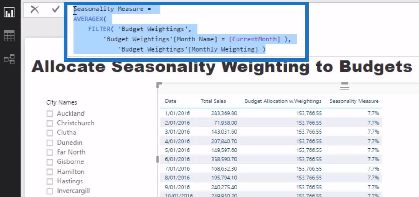This screenshot has width=419, height=197.
Task: Click the 6/01/2016 date cell
Action: pyautogui.click(x=177, y=159)
